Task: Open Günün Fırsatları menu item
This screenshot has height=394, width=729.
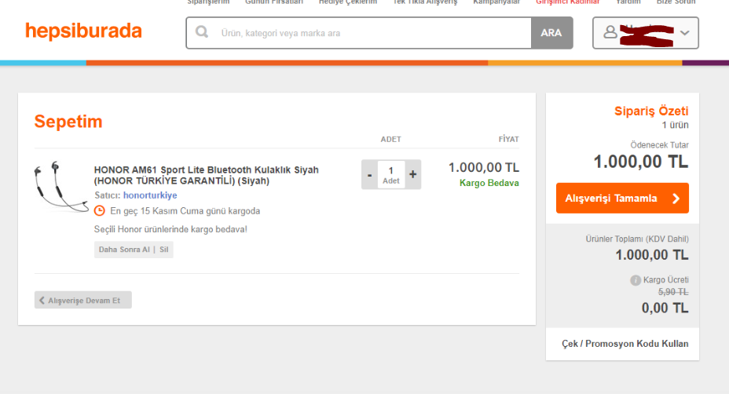Action: pos(274,2)
